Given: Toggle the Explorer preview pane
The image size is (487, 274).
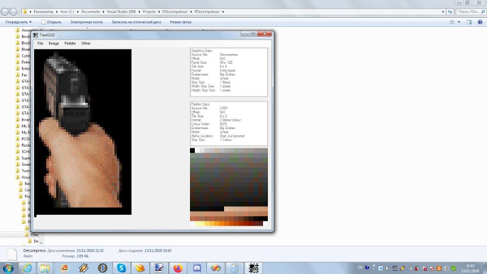Looking at the screenshot, I should click(x=469, y=22).
